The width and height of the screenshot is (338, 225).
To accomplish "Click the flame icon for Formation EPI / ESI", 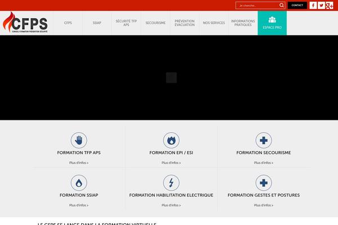I will click(x=171, y=140).
